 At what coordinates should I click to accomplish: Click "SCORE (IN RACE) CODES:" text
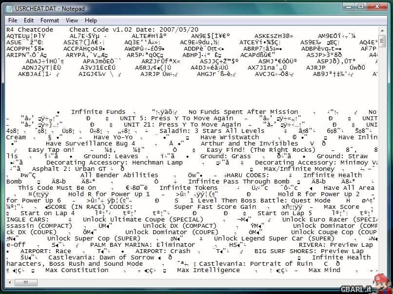point(90,207)
